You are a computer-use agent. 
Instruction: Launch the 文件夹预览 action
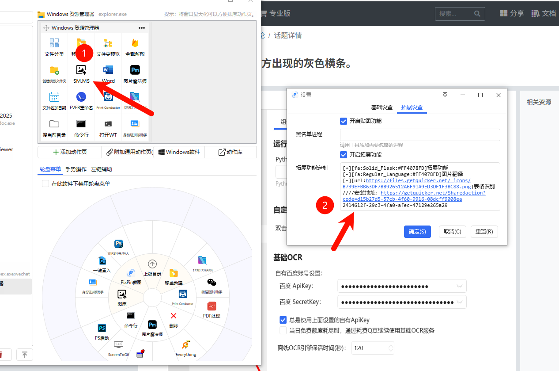[108, 47]
